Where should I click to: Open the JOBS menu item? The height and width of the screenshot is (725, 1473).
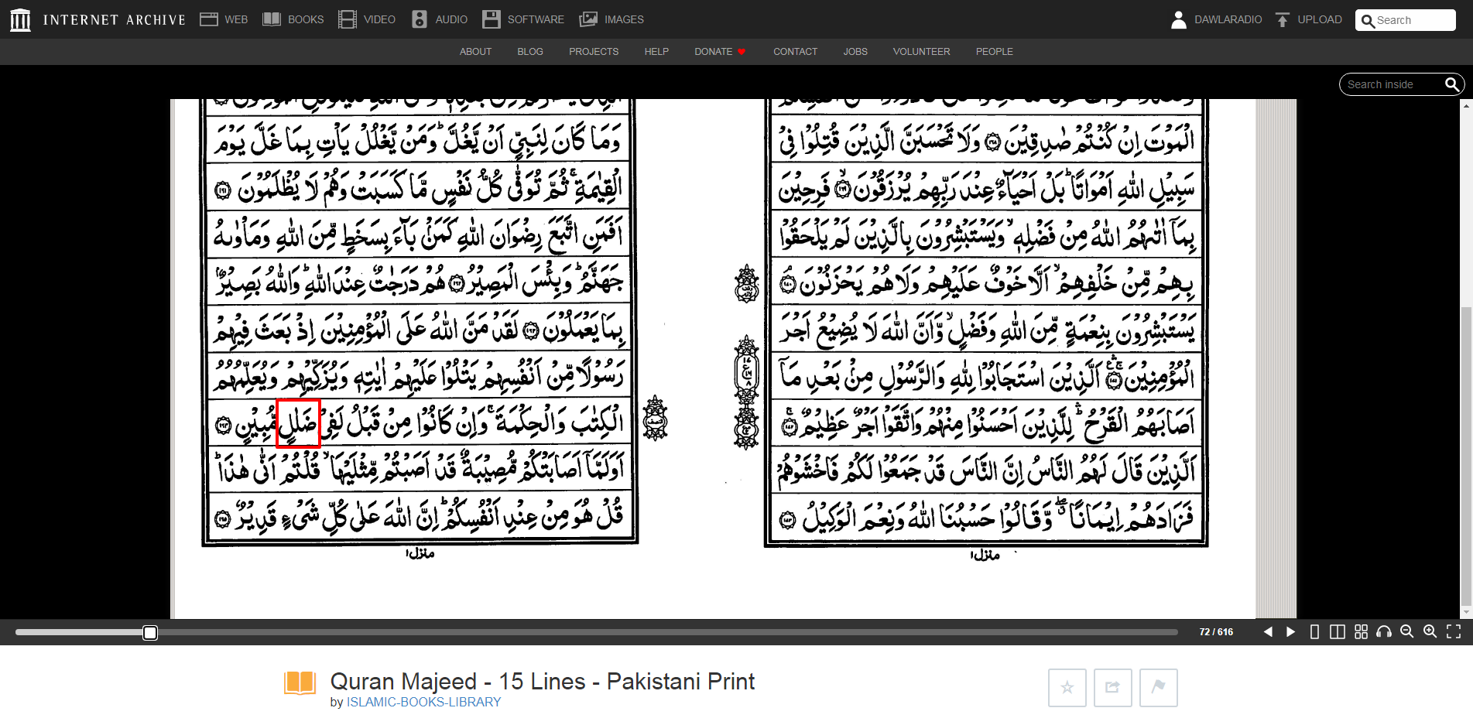[855, 52]
